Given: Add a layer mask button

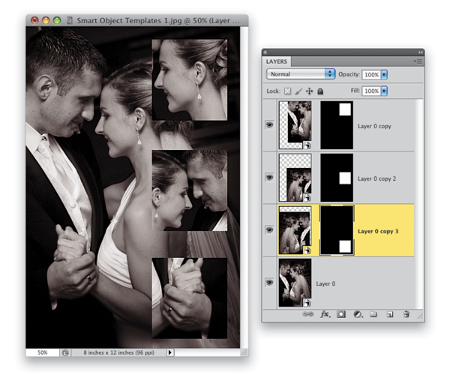Looking at the screenshot, I should click(341, 314).
